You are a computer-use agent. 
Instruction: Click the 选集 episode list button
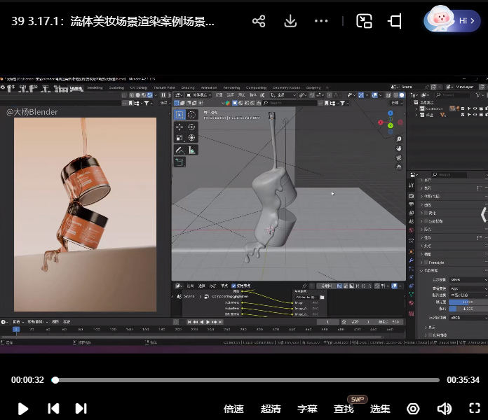[x=380, y=409]
